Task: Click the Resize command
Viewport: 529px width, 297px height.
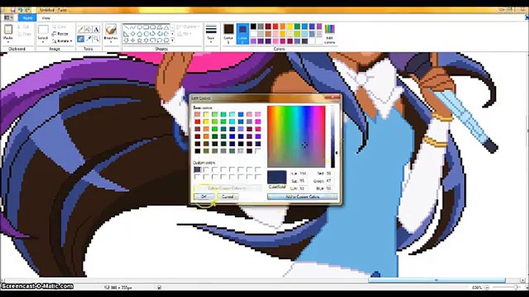Action: click(60, 34)
